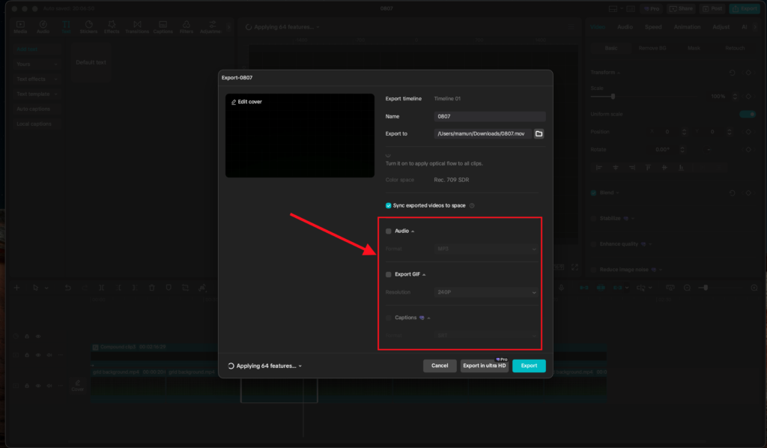The image size is (767, 448).
Task: Adjust the Scale slider handle
Action: click(613, 97)
